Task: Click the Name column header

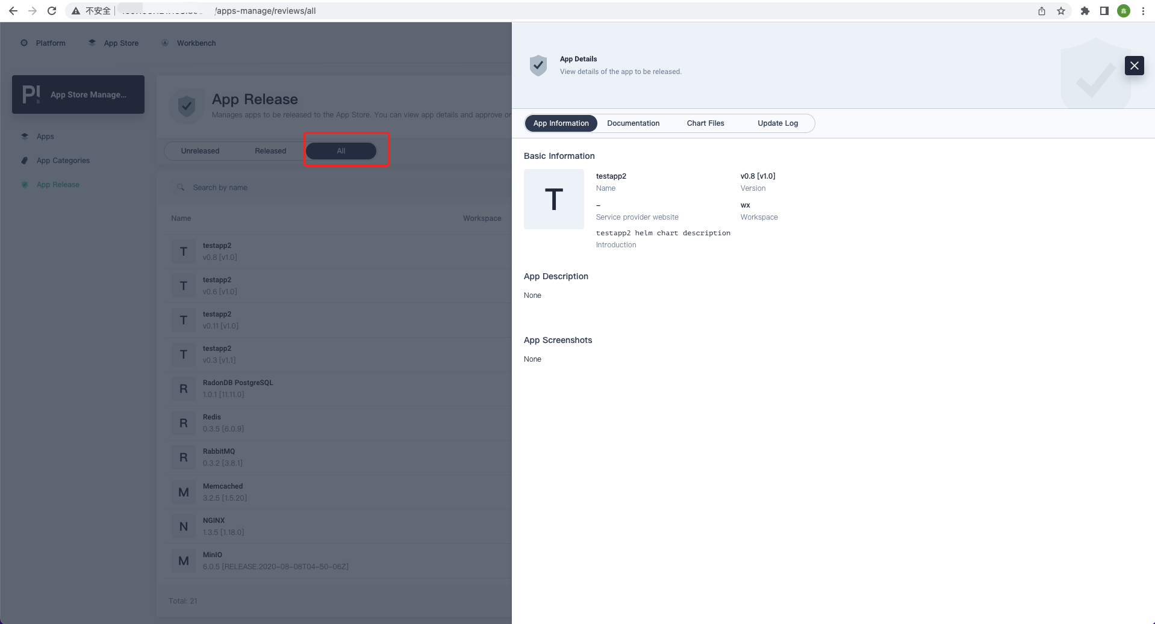Action: [x=181, y=218]
